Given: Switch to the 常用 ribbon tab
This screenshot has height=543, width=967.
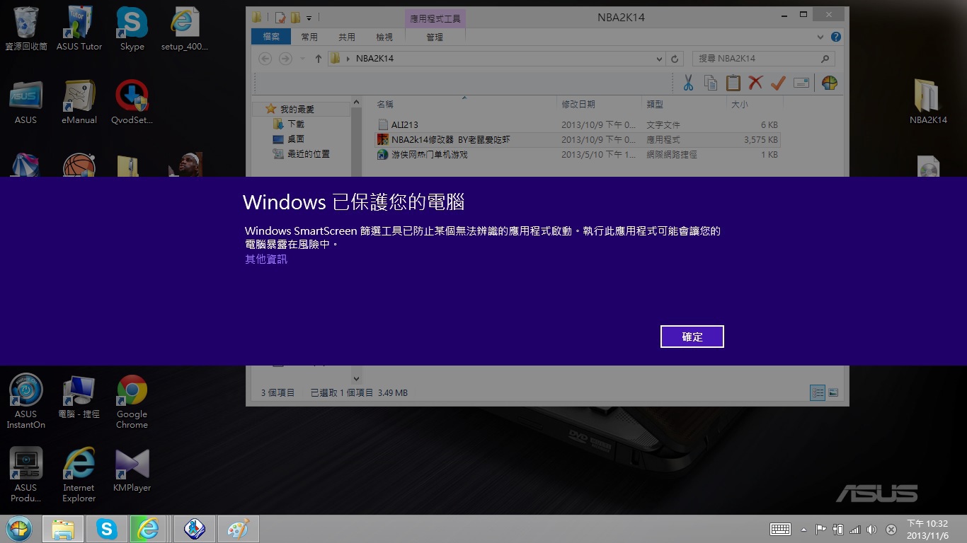Looking at the screenshot, I should pyautogui.click(x=309, y=37).
